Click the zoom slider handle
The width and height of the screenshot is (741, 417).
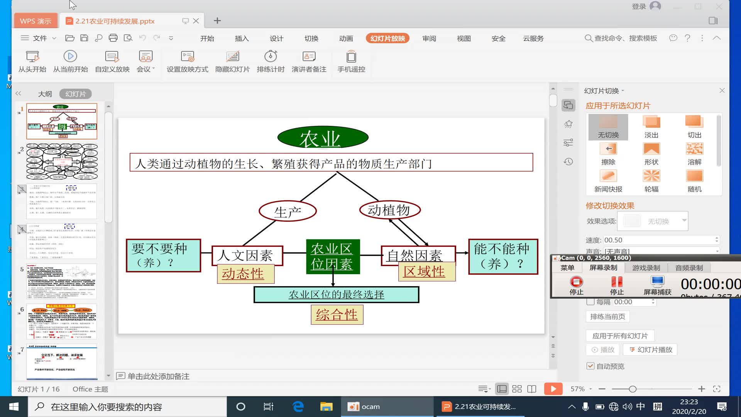tap(633, 389)
